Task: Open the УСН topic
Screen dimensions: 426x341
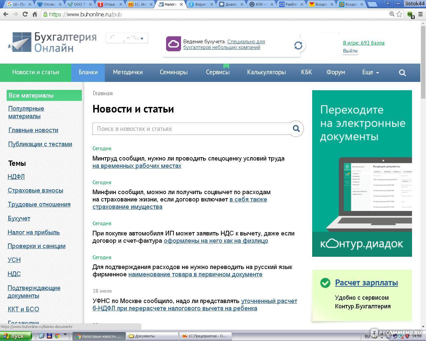Action: [x=14, y=260]
